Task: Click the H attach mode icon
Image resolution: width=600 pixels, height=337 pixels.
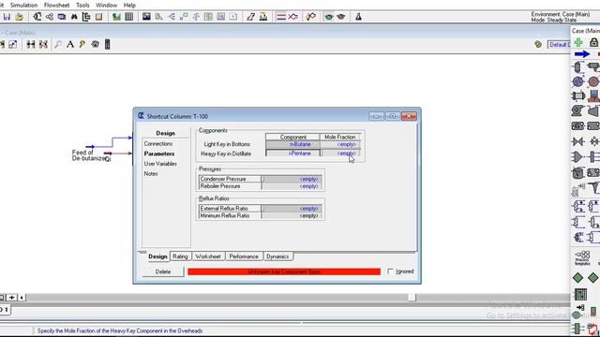Action: 31,44
